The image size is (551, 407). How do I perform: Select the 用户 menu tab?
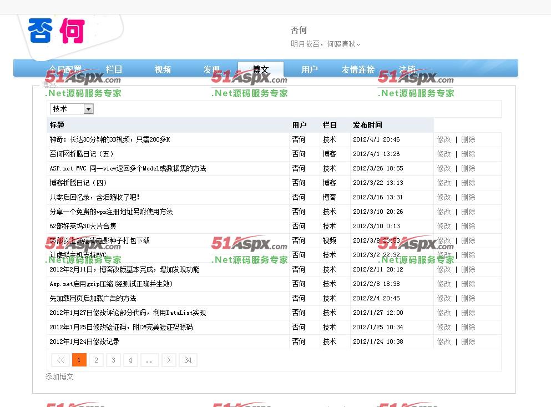(309, 69)
